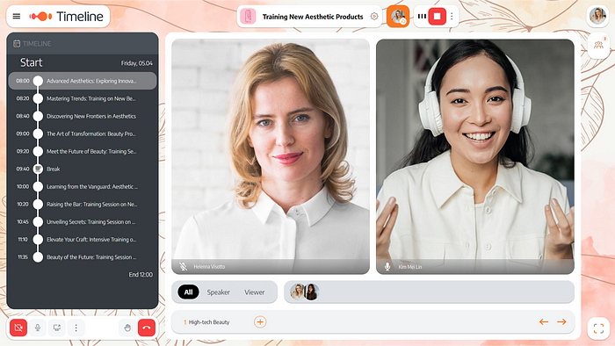615x346 pixels.
Task: Select the 10:20 Raising the Bar session
Action: tap(83, 204)
